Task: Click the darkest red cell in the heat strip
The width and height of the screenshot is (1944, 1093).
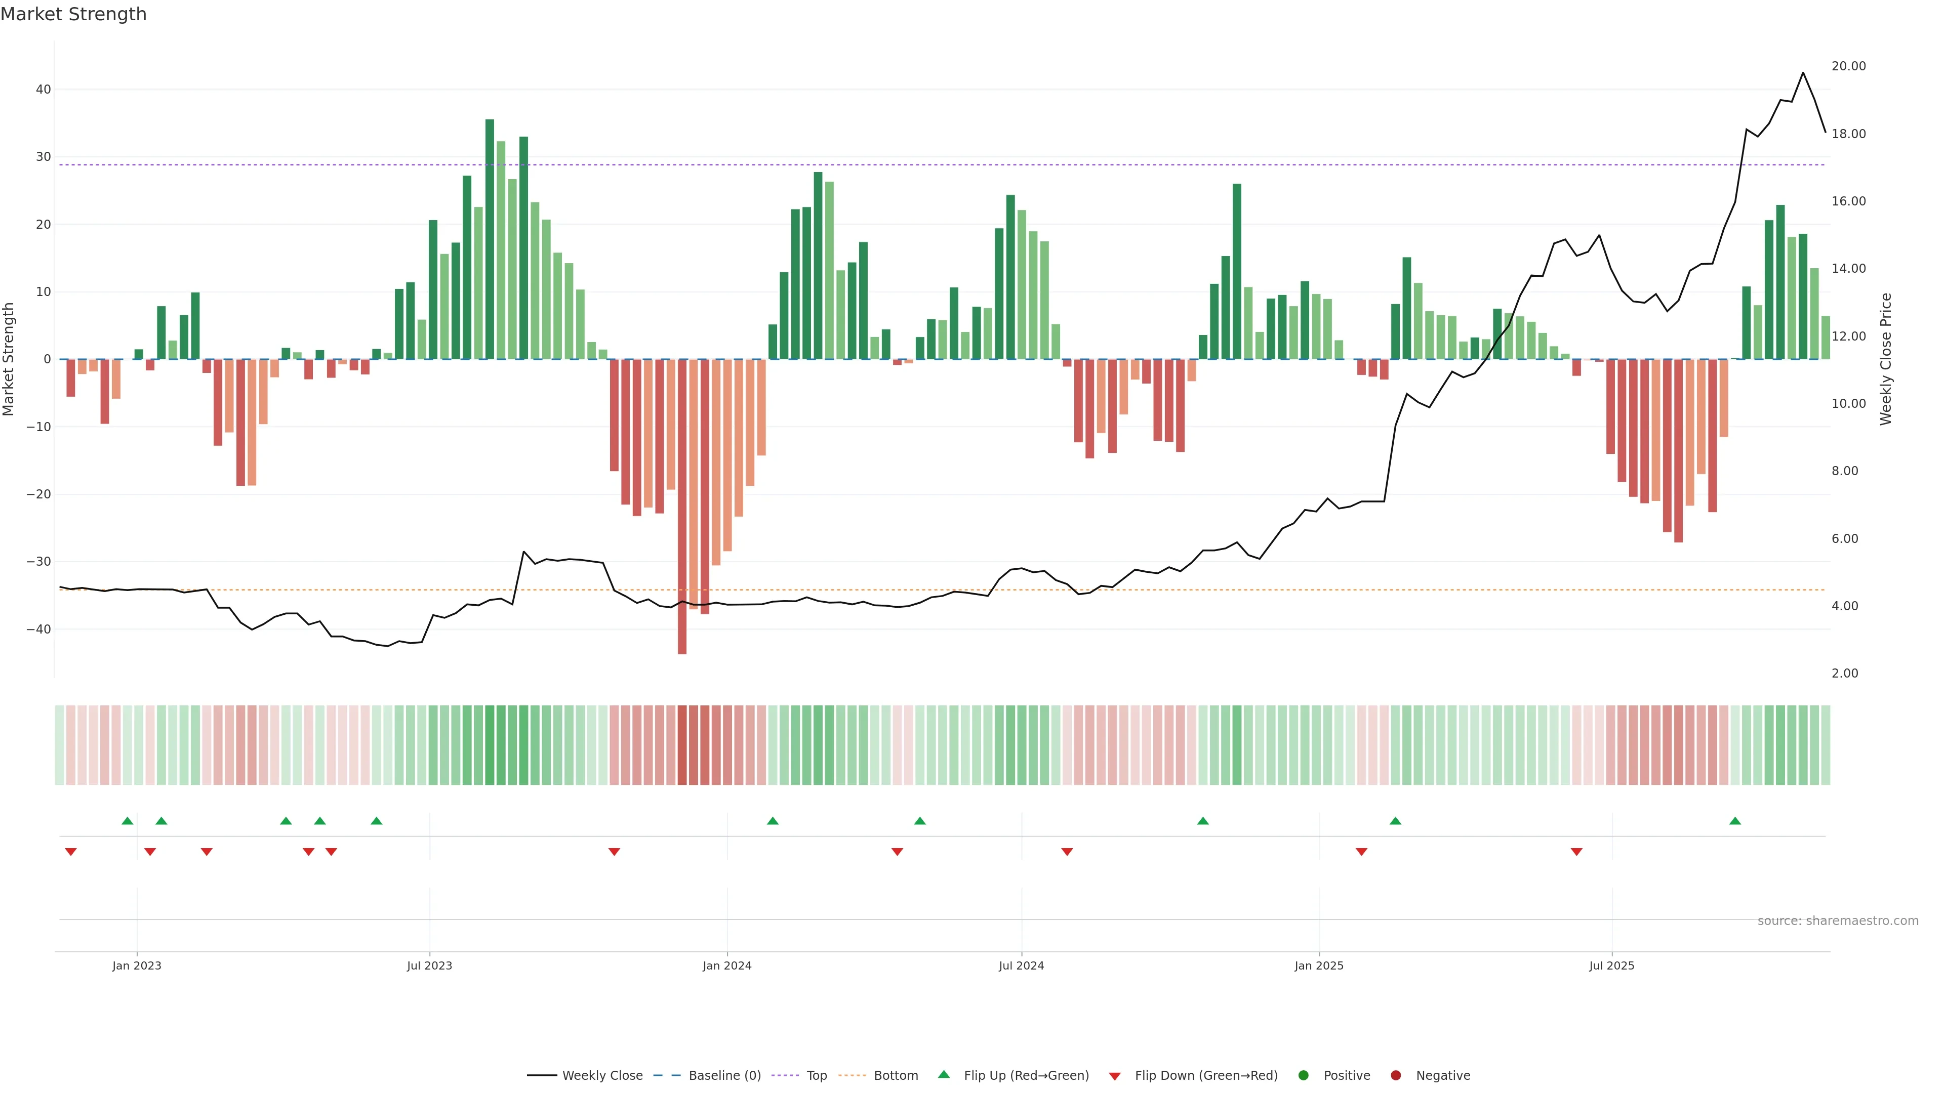Action: click(682, 745)
